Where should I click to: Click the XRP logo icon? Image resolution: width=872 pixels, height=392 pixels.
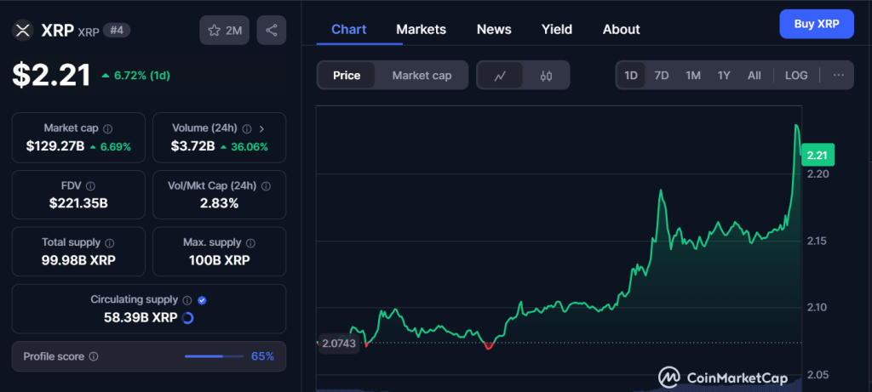pos(23,30)
